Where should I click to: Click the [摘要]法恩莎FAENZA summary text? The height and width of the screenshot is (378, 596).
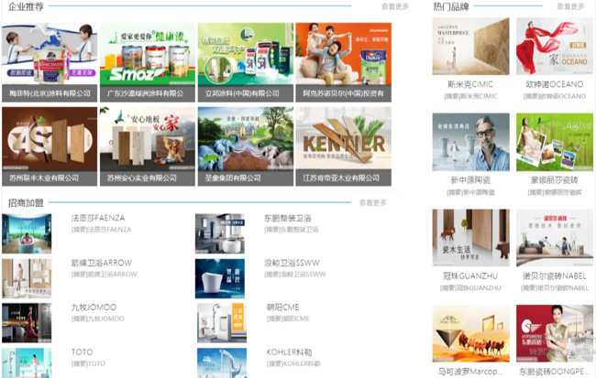point(101,230)
